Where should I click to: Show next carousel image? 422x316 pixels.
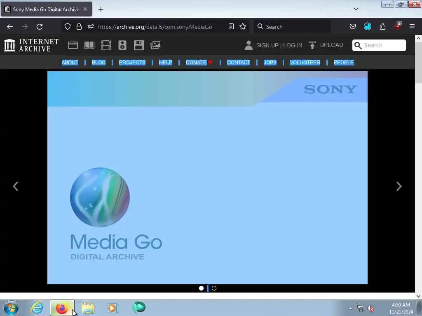399,186
